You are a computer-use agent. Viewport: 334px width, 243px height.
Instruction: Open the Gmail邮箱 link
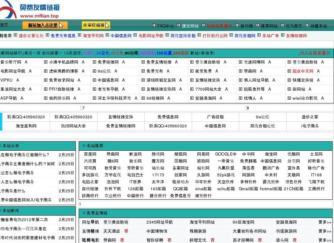pyautogui.click(x=248, y=189)
